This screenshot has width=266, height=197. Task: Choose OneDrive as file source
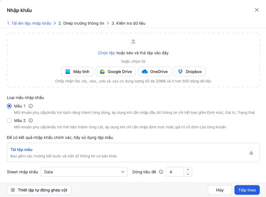[155, 72]
